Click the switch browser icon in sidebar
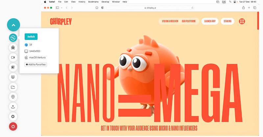The image size is (263, 137). point(13,38)
